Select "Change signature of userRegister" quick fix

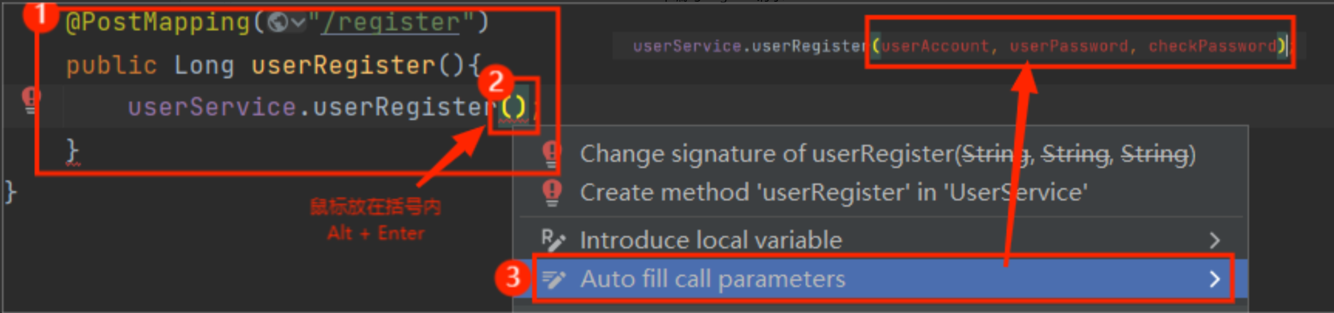coord(886,154)
